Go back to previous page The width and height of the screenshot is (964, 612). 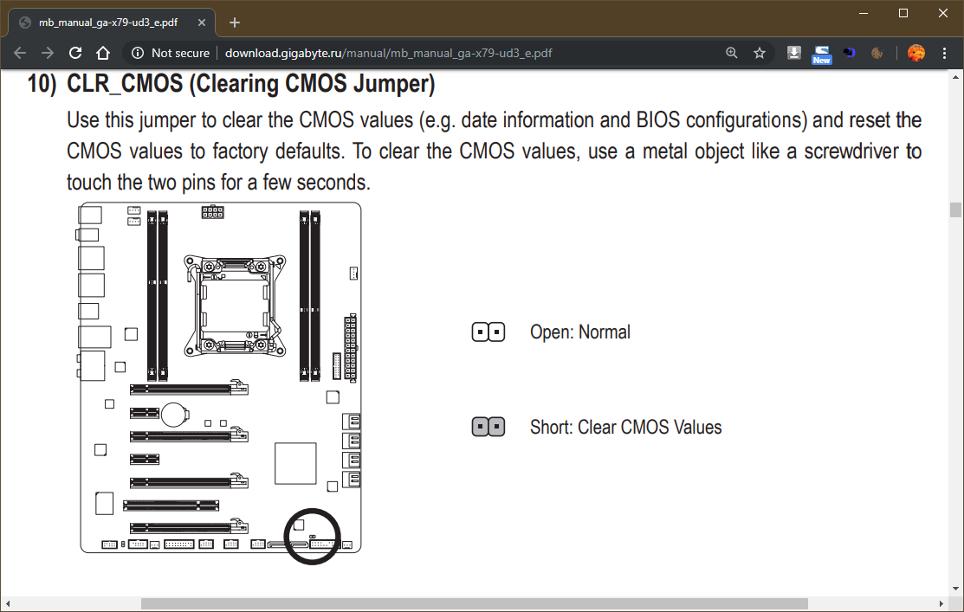click(20, 53)
